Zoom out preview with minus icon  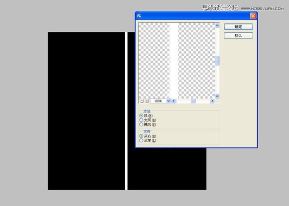tap(142, 101)
